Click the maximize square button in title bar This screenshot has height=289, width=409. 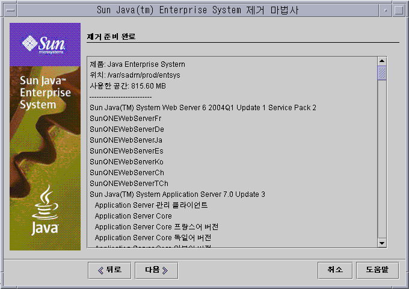[399, 10]
